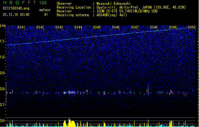Click the 0342 time marker
Image resolution: width=199 pixels, height=127 pixels.
(x=40, y=27)
